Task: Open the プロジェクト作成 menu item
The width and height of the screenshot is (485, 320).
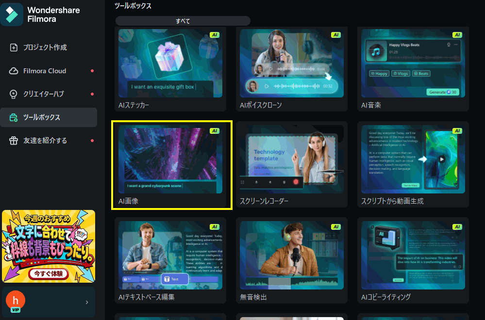Action: click(x=49, y=47)
